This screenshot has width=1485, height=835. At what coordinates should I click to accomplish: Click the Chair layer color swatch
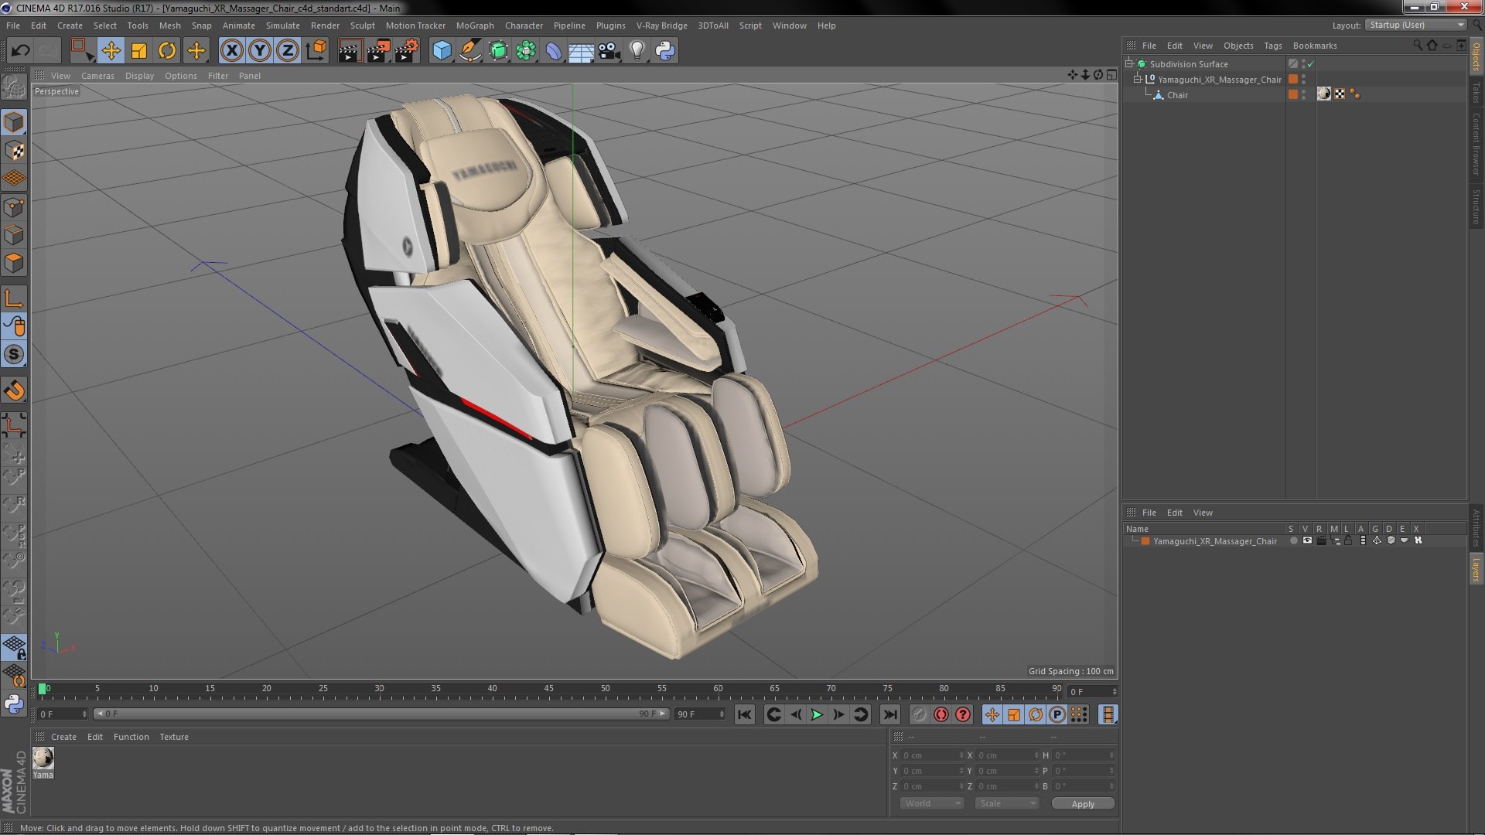pyautogui.click(x=1292, y=94)
